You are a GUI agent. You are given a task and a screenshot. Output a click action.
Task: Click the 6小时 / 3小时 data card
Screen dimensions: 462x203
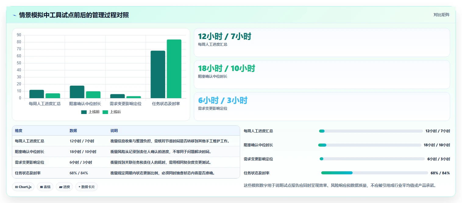322,106
